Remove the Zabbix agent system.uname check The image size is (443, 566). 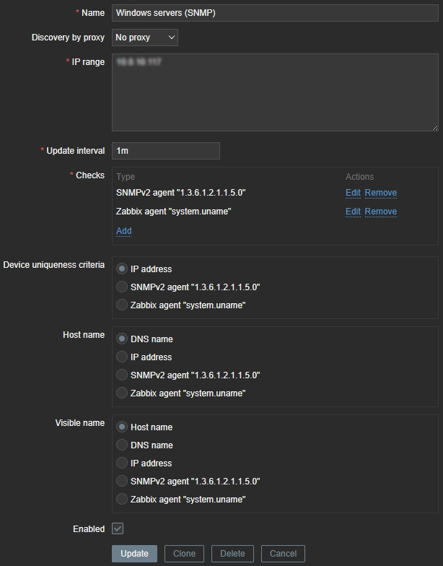[380, 212]
